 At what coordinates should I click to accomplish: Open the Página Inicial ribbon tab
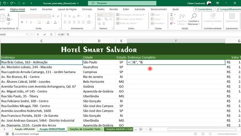(18, 9)
